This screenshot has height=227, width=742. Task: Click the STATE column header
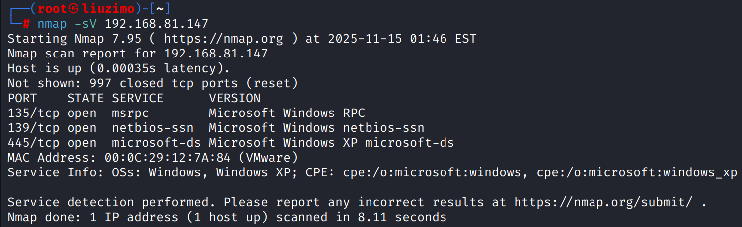click(x=85, y=98)
